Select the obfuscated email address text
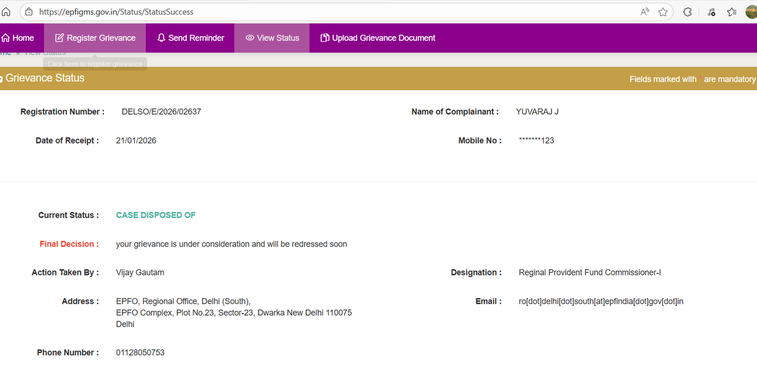757x370 pixels. click(x=601, y=301)
